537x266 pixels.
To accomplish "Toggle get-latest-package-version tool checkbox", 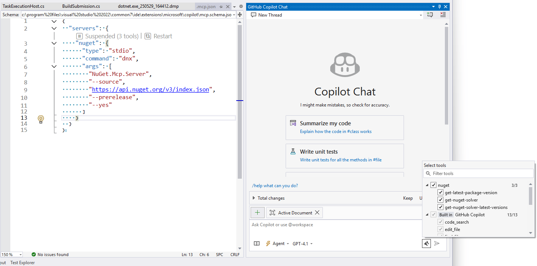I will coord(440,193).
